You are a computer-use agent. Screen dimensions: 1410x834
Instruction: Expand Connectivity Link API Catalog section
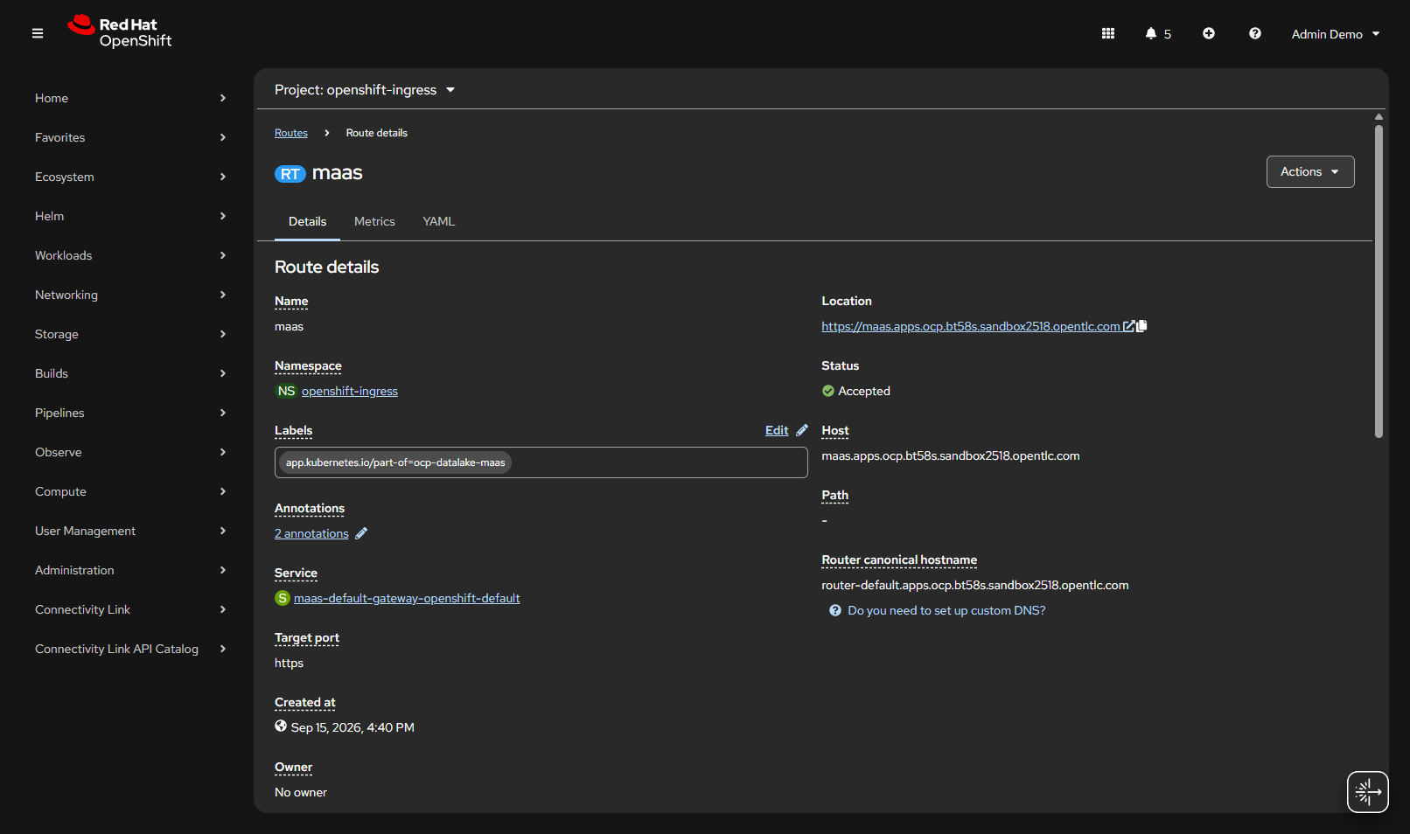130,649
